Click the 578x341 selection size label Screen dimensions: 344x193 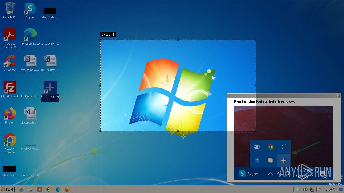tap(108, 34)
